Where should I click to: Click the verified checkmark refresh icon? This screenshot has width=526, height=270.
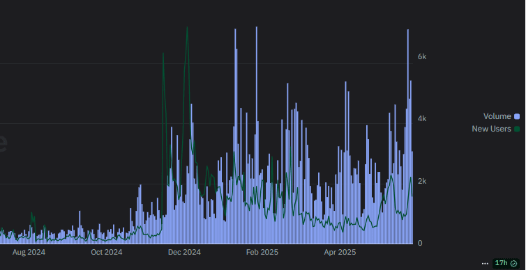(513, 264)
